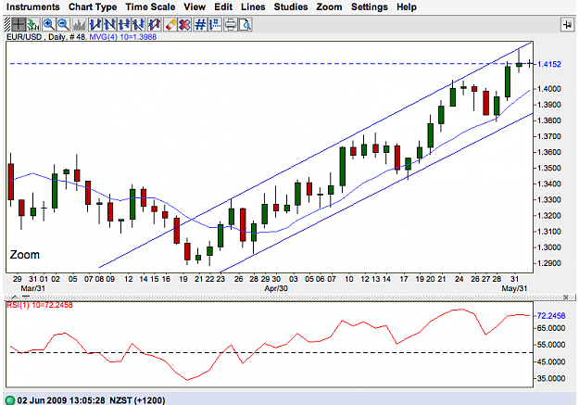Image resolution: width=579 pixels, height=405 pixels.
Task: Click the 72.2458 RSI value label
Action: [551, 316]
